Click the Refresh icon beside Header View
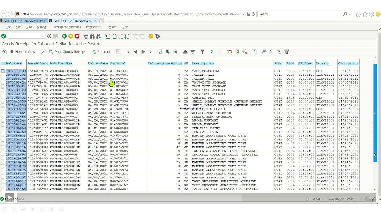 (4, 52)
